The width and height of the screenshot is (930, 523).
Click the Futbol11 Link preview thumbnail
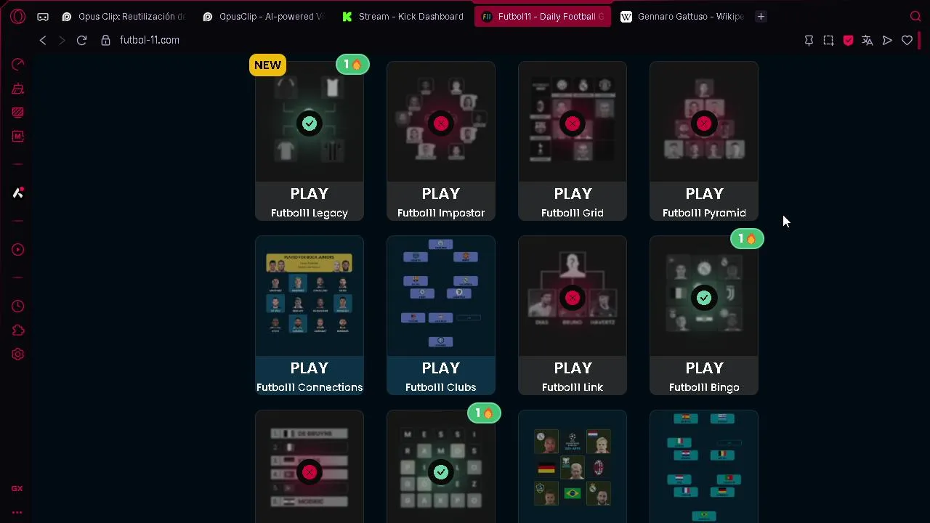[573, 296]
